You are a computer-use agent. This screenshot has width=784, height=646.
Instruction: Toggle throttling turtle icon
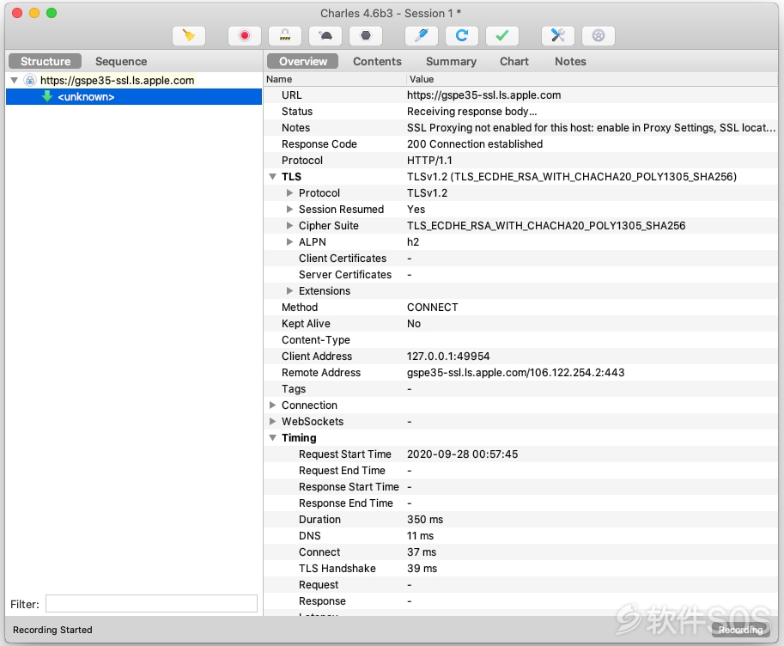click(x=325, y=35)
